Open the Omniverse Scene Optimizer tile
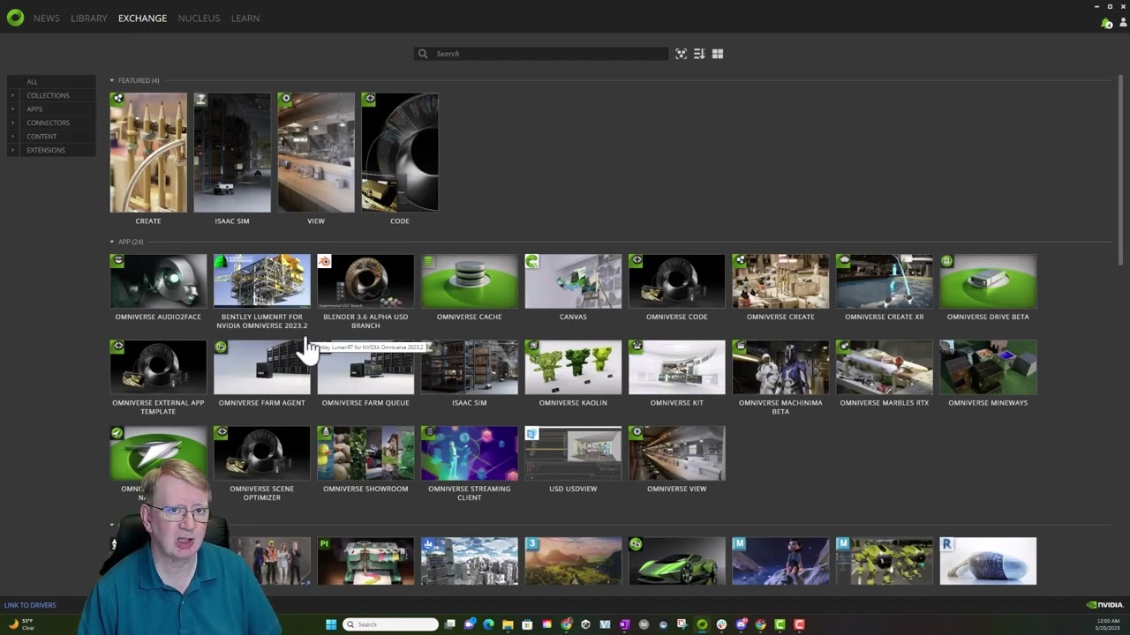The width and height of the screenshot is (1130, 635). click(261, 464)
